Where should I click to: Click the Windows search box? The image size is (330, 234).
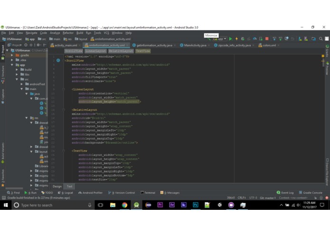[52, 205]
